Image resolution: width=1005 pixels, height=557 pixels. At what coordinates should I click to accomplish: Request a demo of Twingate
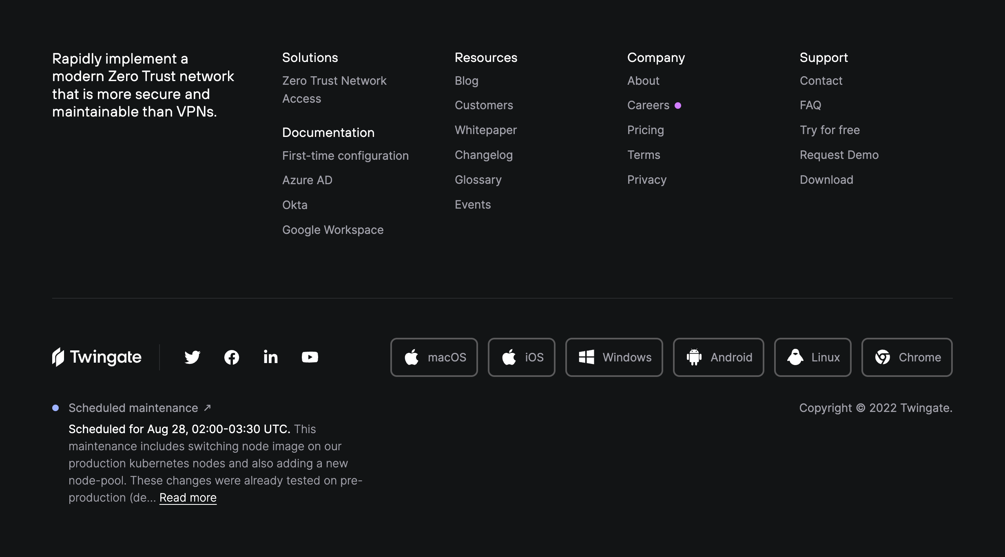(x=839, y=155)
